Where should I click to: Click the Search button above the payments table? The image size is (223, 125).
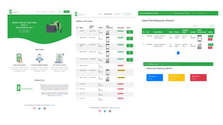pos(212,26)
